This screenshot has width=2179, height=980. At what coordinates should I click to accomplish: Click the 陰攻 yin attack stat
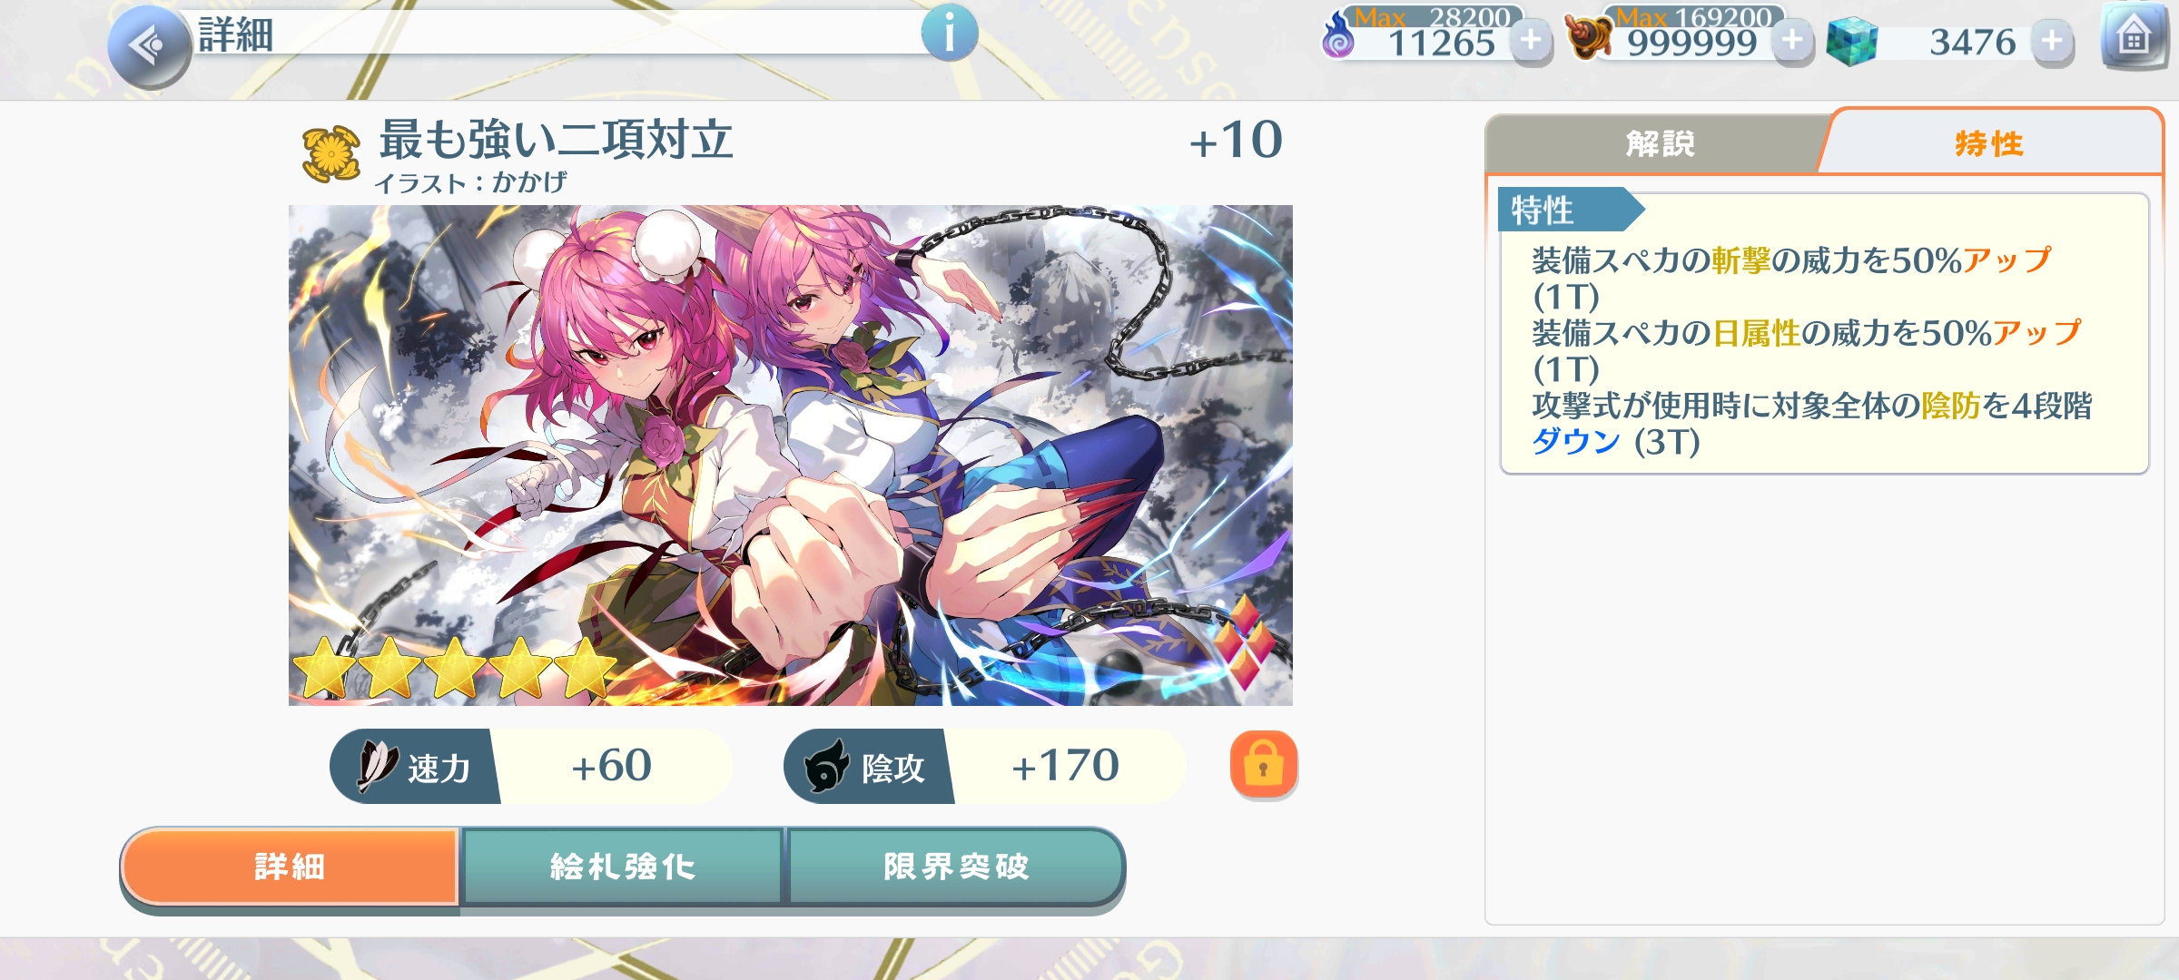tap(984, 766)
